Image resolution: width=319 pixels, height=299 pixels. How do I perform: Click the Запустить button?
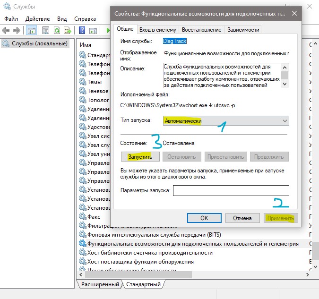pyautogui.click(x=140, y=157)
